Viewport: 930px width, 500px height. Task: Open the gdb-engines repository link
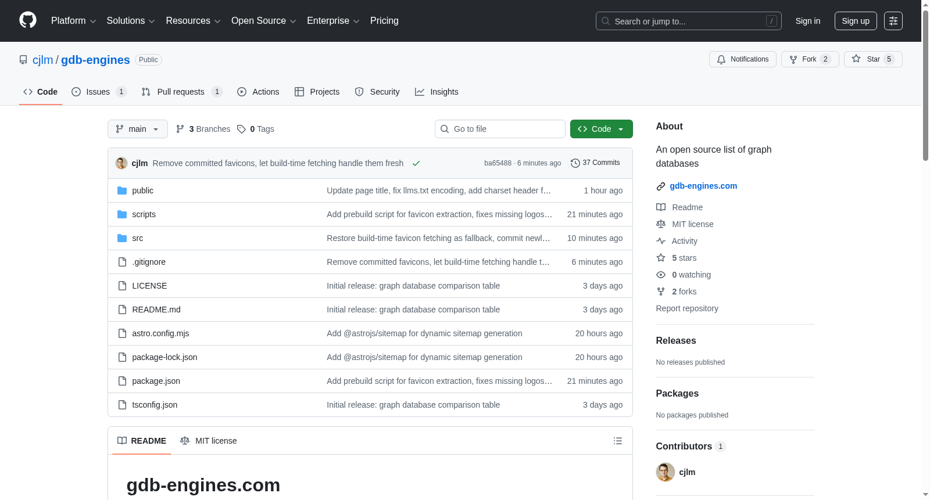tap(95, 60)
